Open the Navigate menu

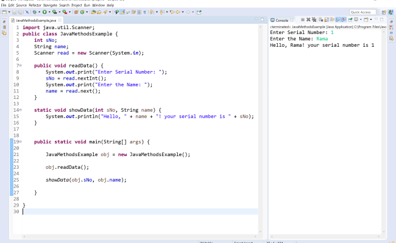[50, 5]
